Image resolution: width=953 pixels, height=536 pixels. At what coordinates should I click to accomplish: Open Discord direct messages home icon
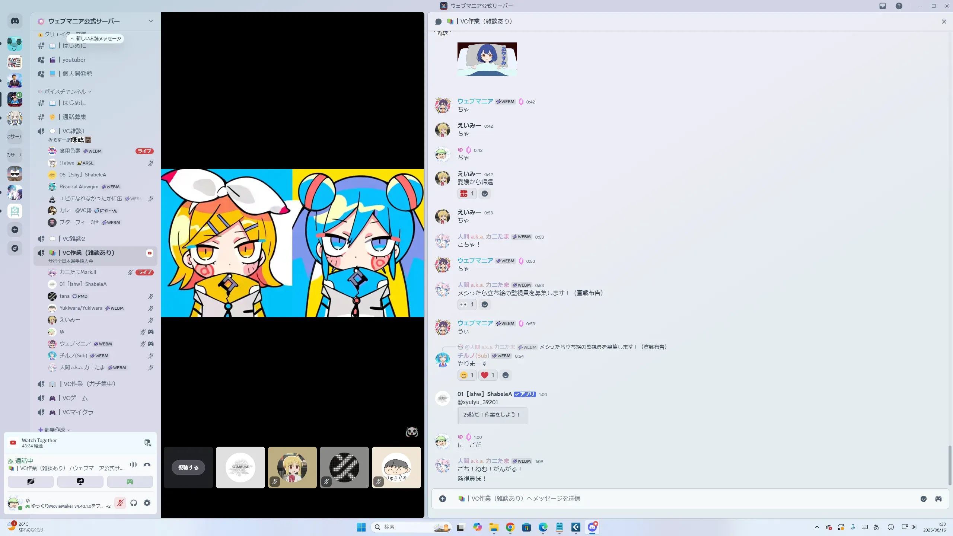pyautogui.click(x=15, y=21)
